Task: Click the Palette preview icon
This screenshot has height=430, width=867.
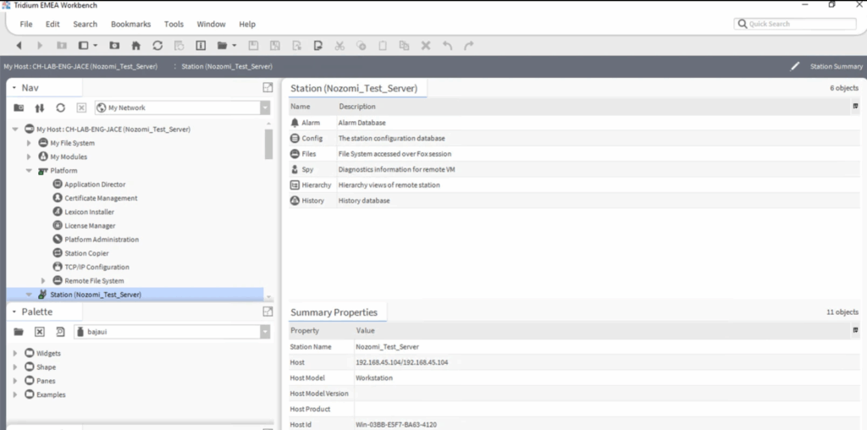Action: tap(60, 332)
